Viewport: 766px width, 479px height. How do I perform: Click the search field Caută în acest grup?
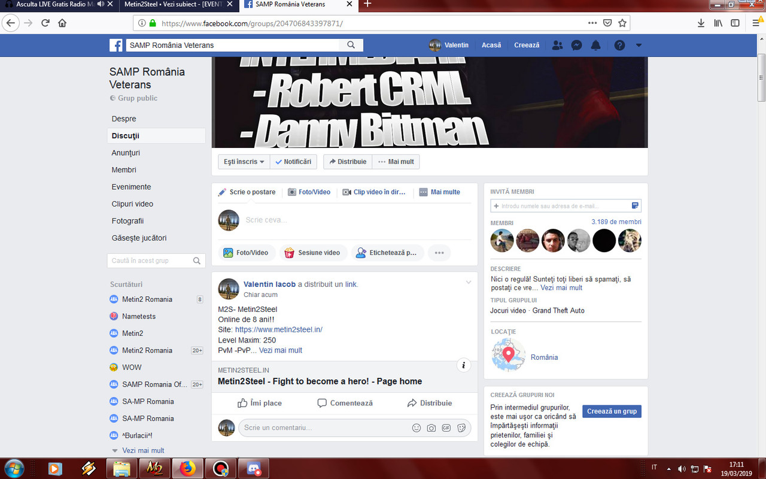point(151,260)
